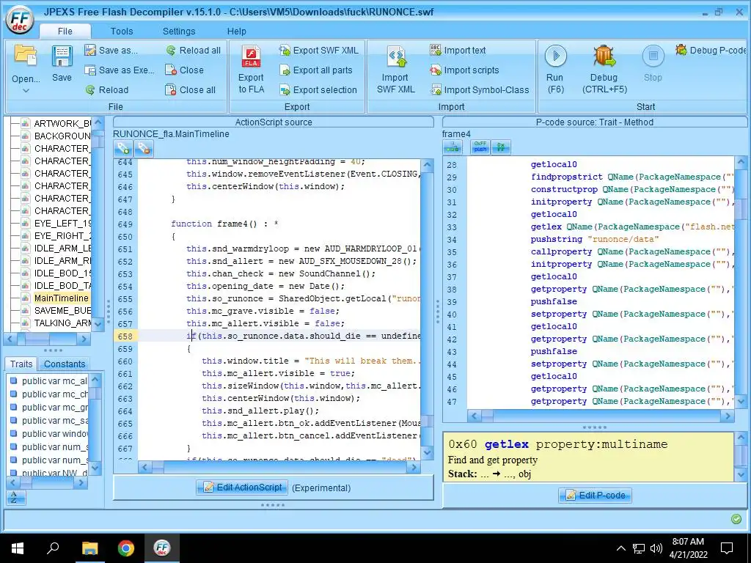
Task: Click Import text
Action: click(x=458, y=51)
